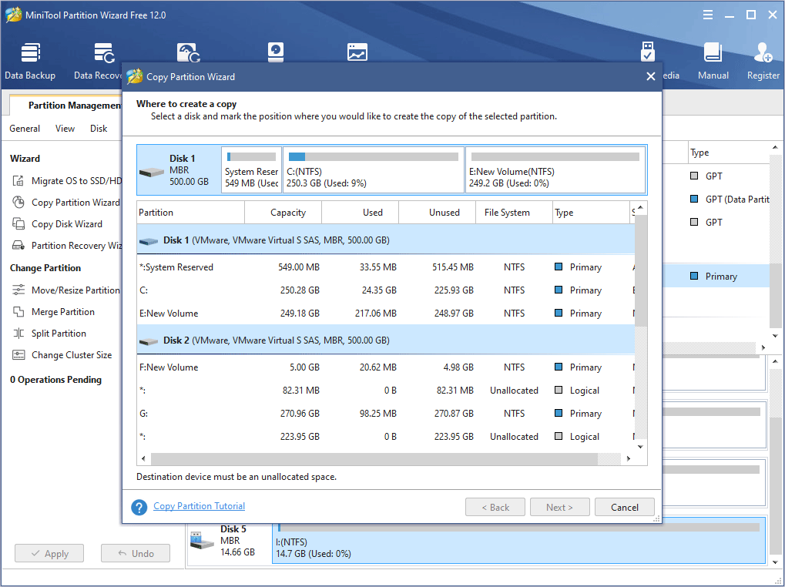This screenshot has width=785, height=587.
Task: Select the E:New Volume partition row
Action: [x=386, y=314]
